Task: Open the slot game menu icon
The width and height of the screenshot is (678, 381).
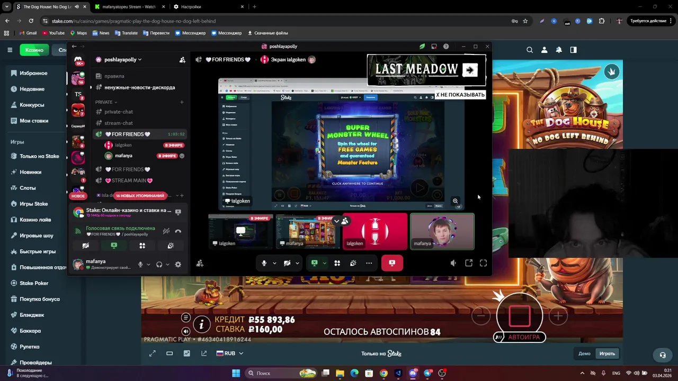Action: pos(185,317)
